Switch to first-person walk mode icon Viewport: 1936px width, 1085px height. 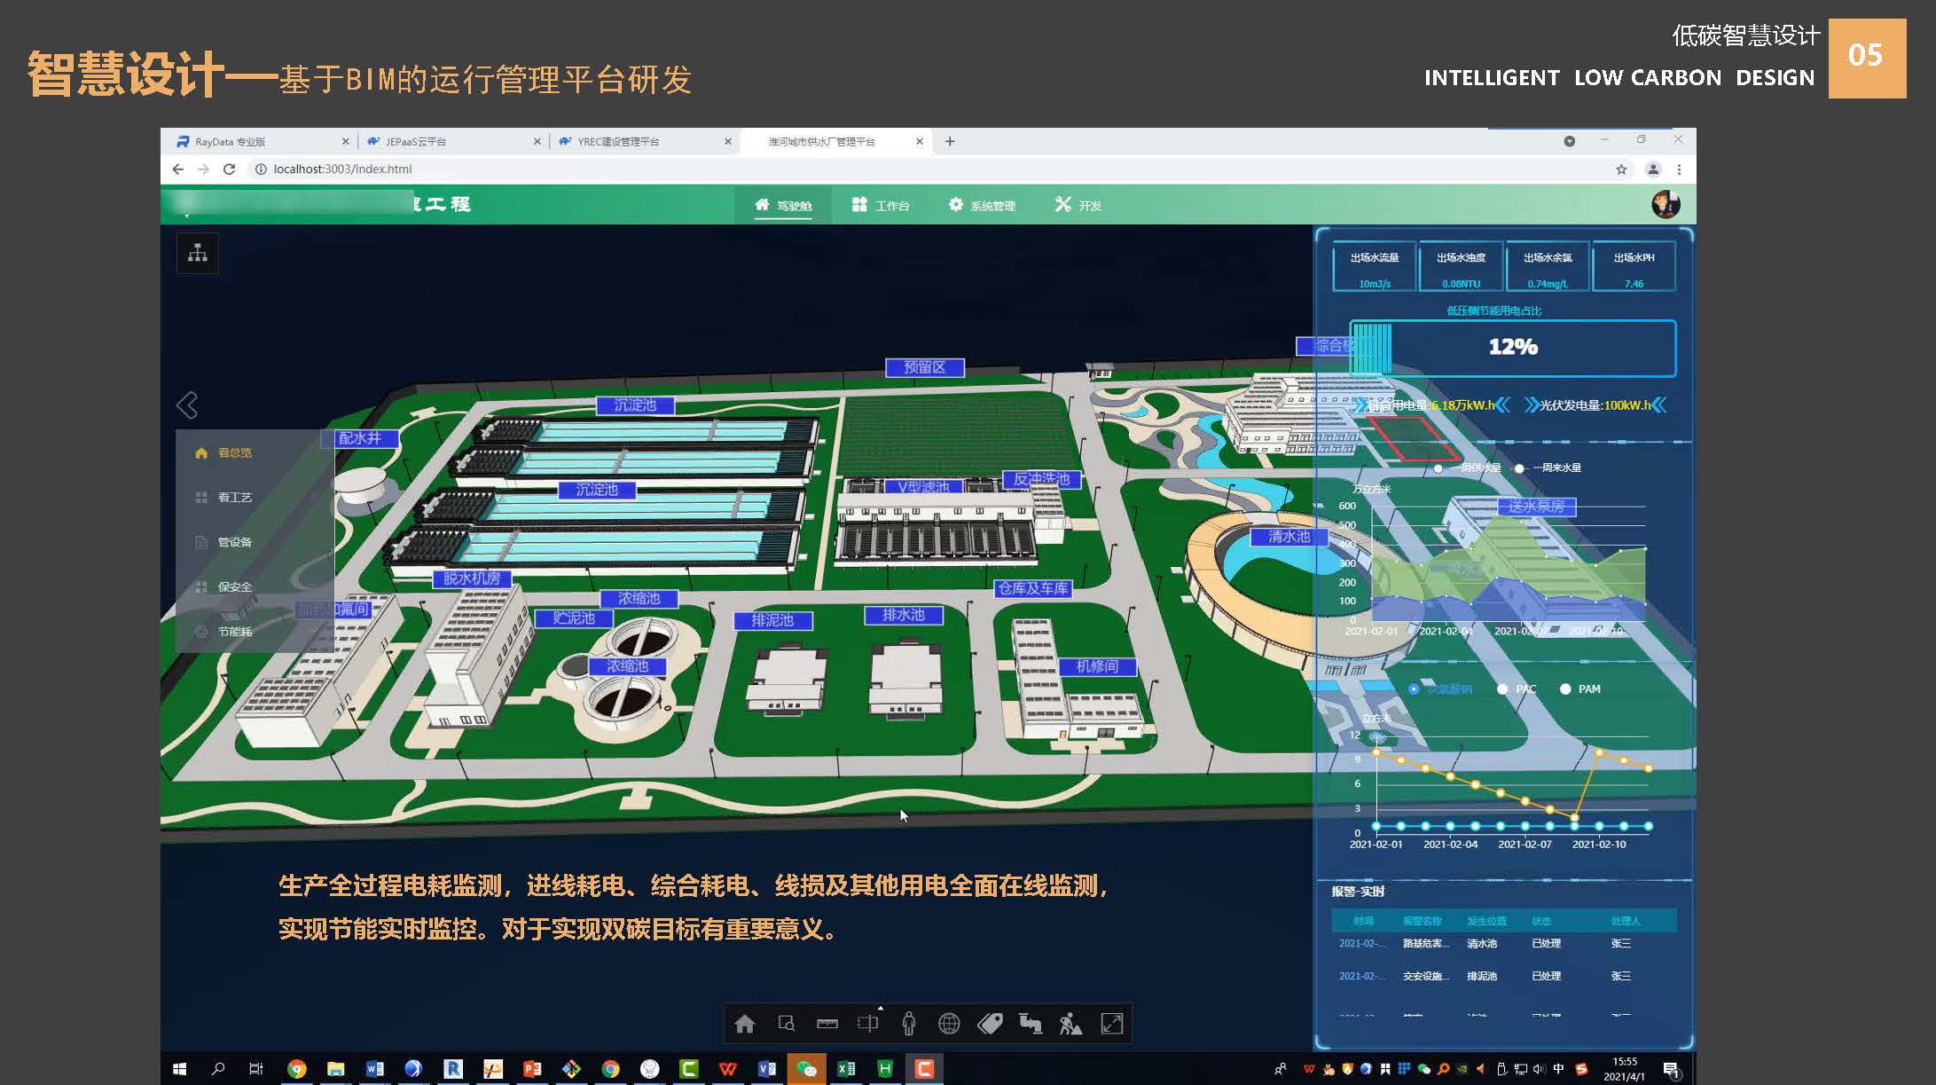click(x=908, y=1024)
